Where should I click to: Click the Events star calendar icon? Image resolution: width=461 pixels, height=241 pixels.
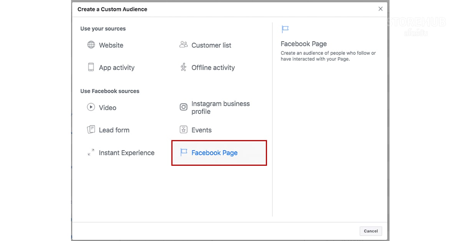point(184,129)
